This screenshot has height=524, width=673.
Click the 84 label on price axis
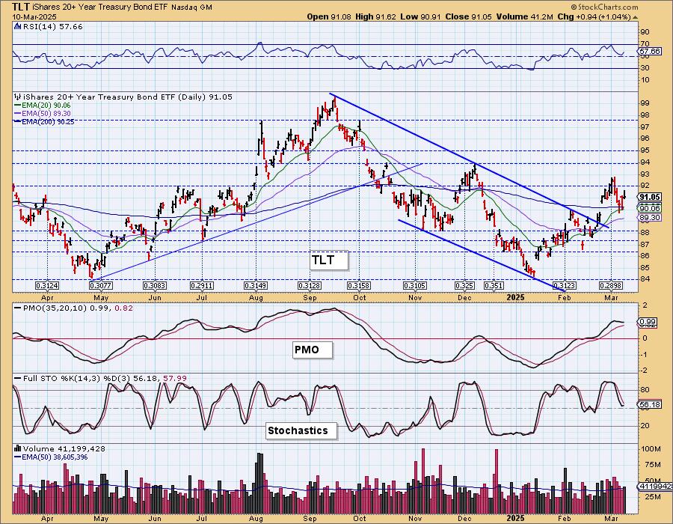645,279
